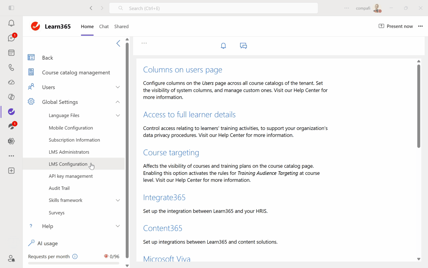
Task: Expand the Language Files submenu
Action: coord(117,115)
